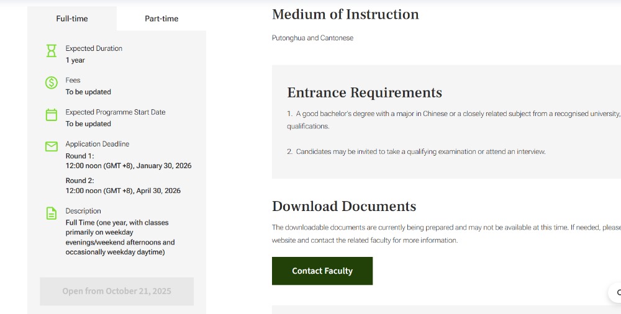Click the first requirement about bachelor's degree
Image resolution: width=621 pixels, height=314 pixels.
click(x=453, y=114)
